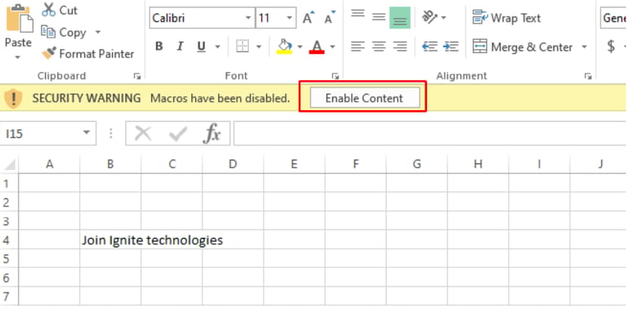Toggle Bold formatting
The height and width of the screenshot is (312, 627).
pyautogui.click(x=159, y=47)
